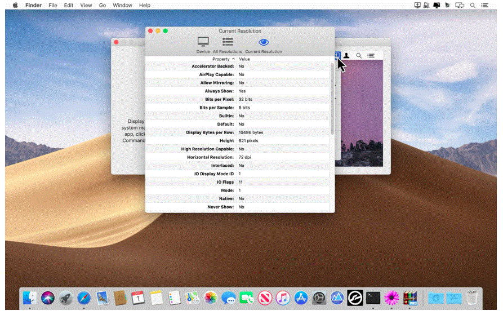The width and height of the screenshot is (503, 315).
Task: Select the Default row label
Action: 225,124
